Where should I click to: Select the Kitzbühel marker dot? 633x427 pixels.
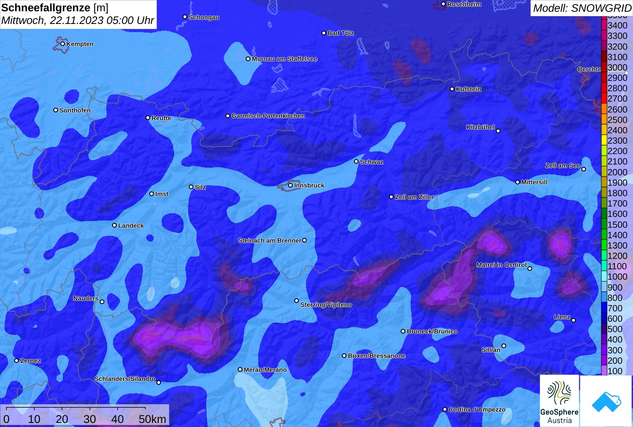[498, 131]
